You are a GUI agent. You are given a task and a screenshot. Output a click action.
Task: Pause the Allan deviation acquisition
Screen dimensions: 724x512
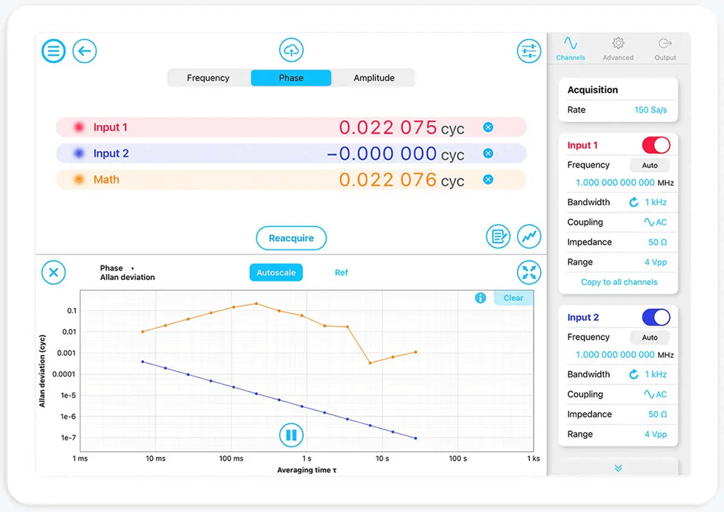(291, 435)
